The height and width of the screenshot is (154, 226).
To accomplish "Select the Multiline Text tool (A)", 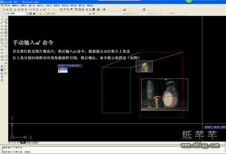I will (2, 80).
